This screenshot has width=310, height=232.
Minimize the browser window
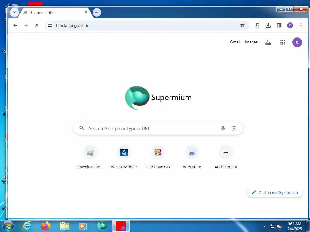coord(281,9)
